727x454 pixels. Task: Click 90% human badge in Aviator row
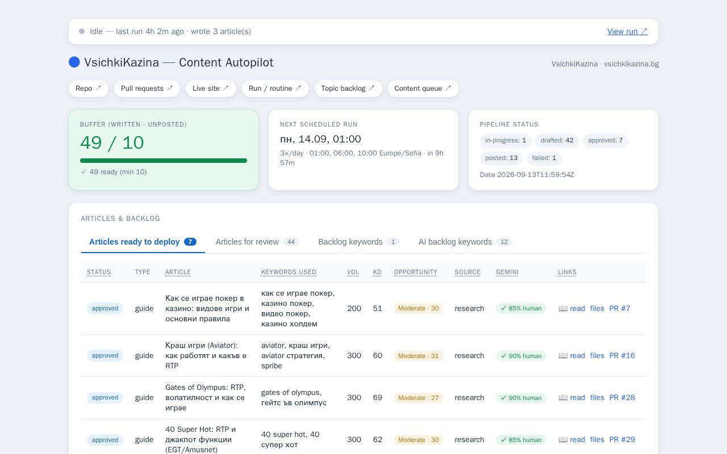[521, 356]
